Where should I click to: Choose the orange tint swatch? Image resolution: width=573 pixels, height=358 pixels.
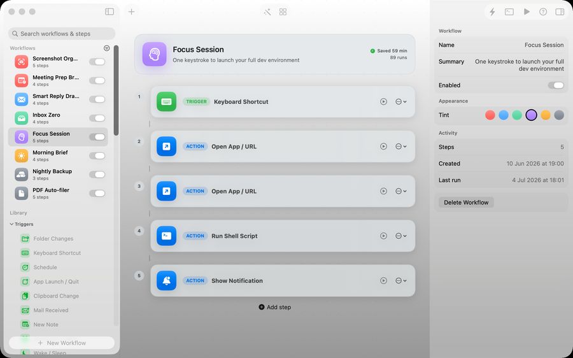[546, 115]
